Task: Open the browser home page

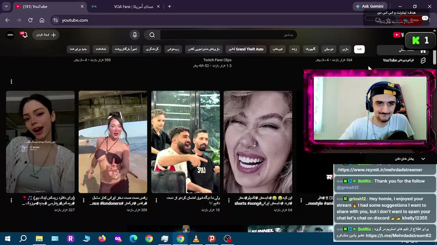Action: click(x=42, y=20)
